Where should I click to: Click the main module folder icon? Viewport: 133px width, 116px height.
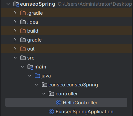tap(30, 67)
